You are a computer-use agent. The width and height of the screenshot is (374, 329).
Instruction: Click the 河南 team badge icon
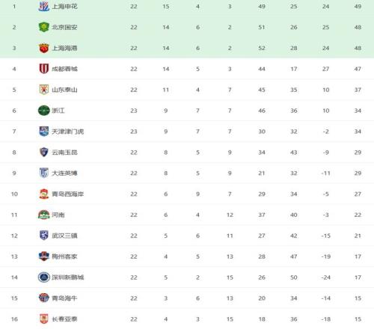tap(44, 215)
